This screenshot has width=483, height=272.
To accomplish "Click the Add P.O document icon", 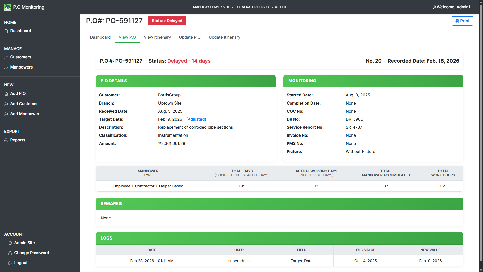I will (x=6, y=94).
